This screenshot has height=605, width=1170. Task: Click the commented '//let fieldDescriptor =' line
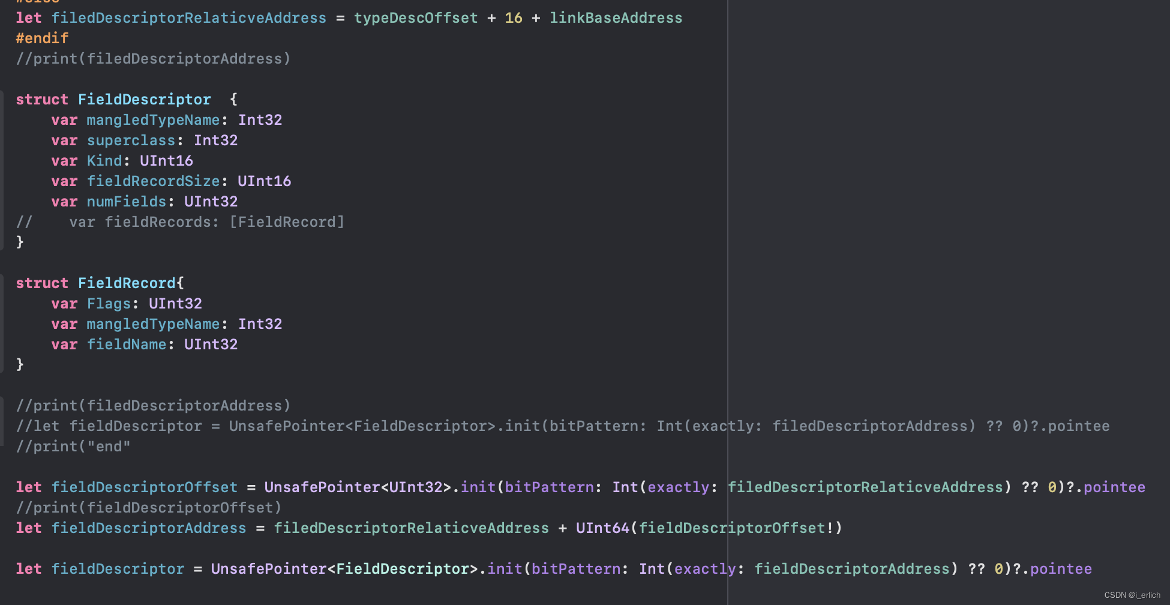[563, 426]
